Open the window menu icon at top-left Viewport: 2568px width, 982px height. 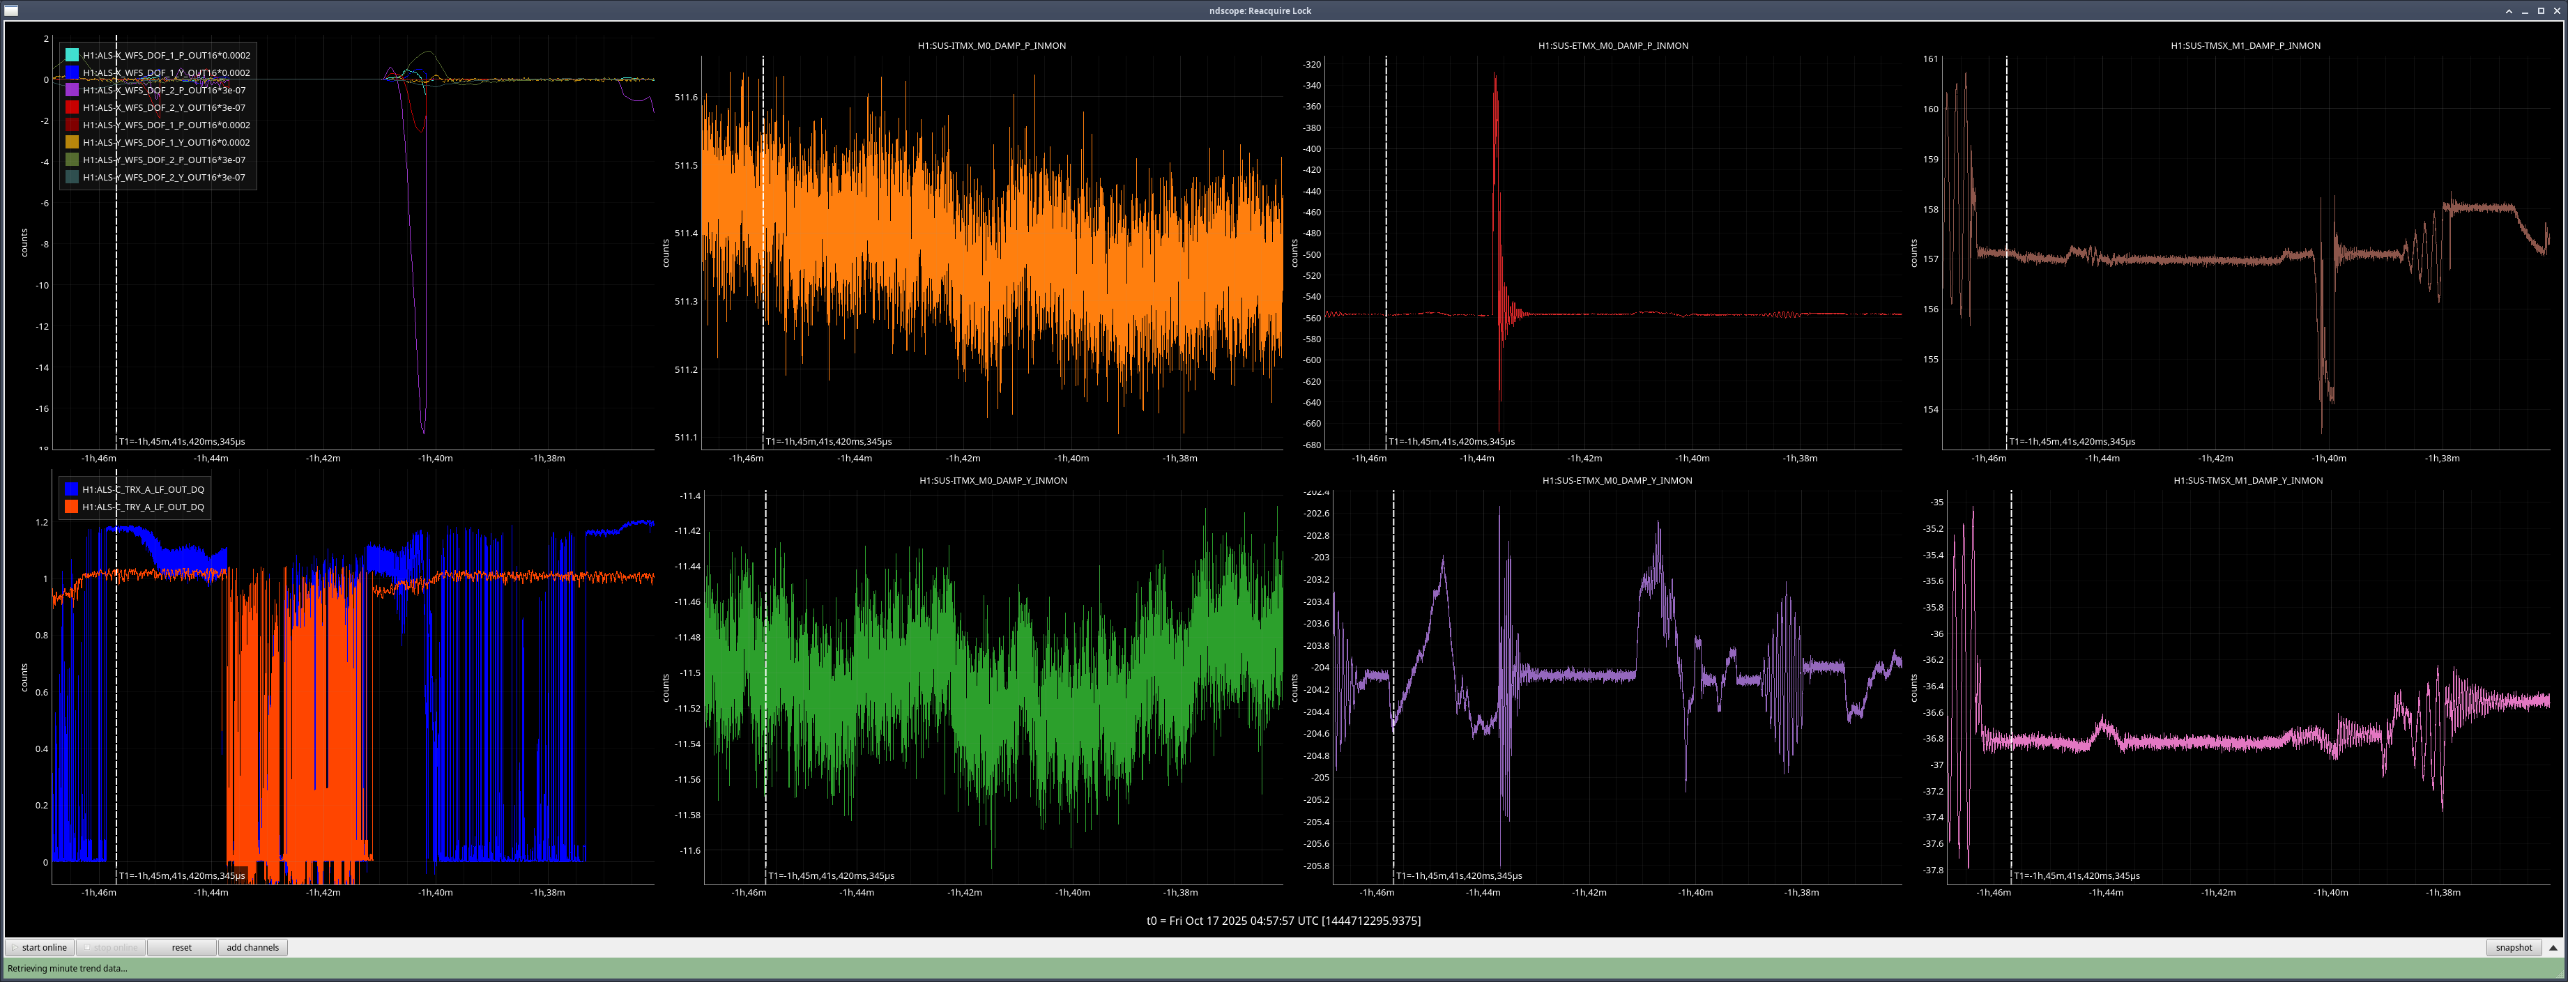pyautogui.click(x=11, y=11)
